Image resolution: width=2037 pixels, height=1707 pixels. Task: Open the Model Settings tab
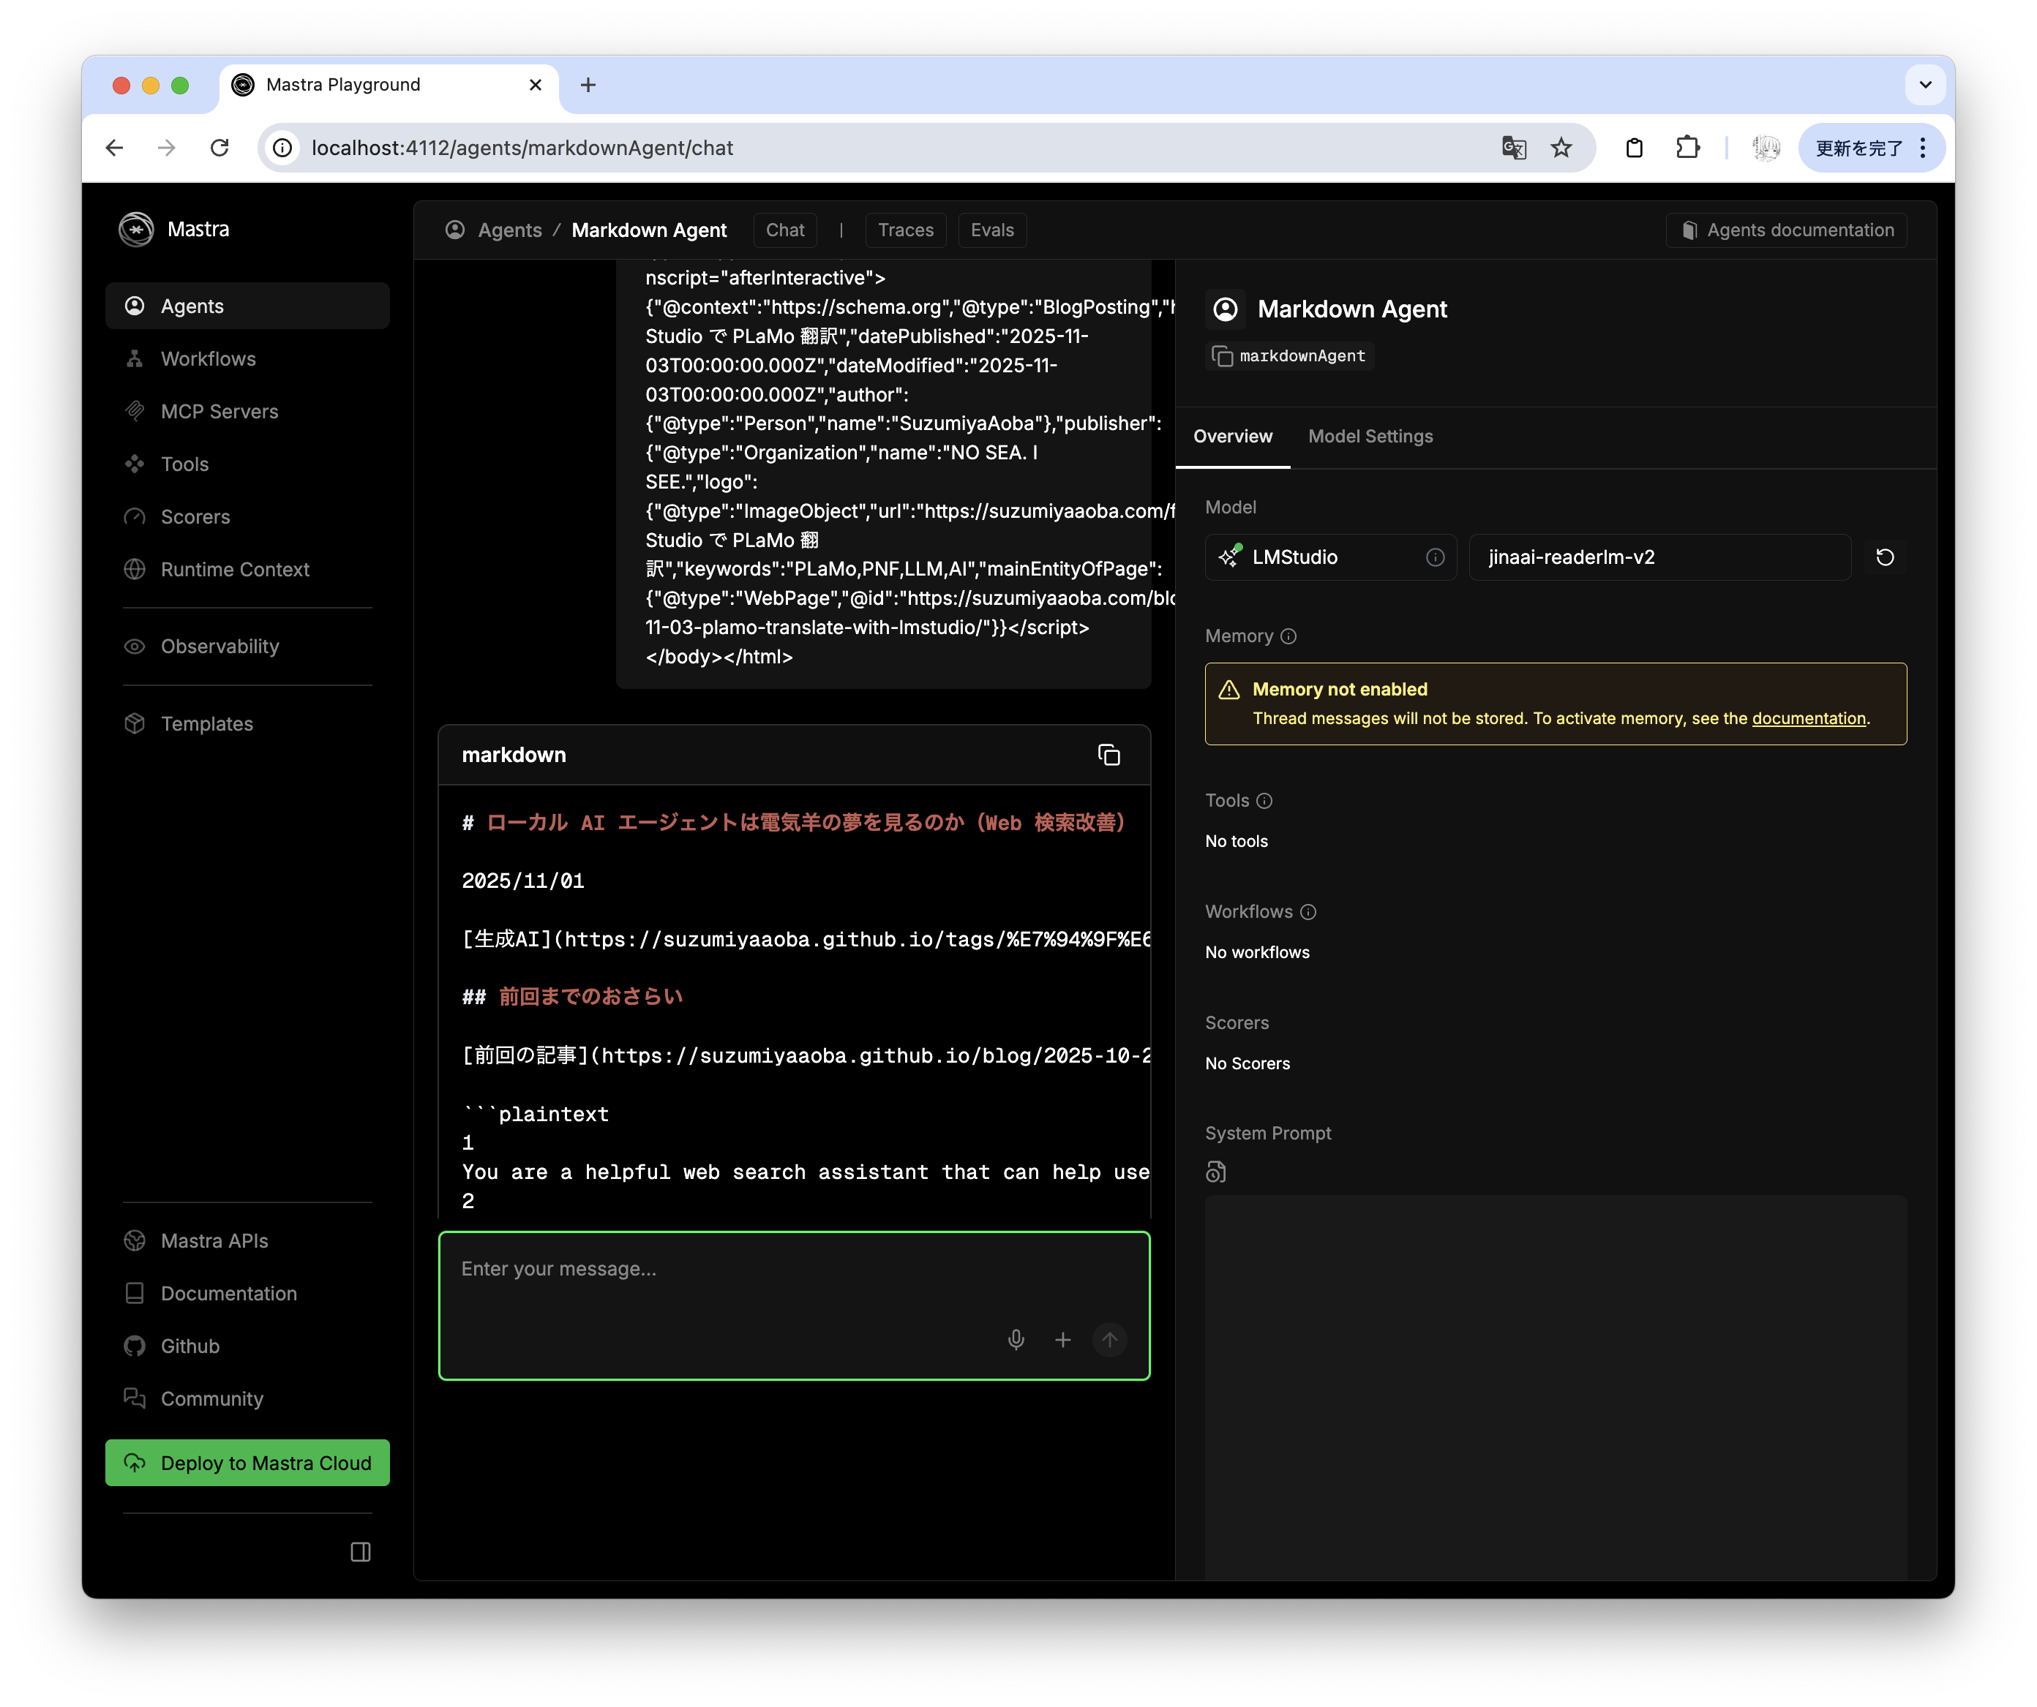point(1370,436)
